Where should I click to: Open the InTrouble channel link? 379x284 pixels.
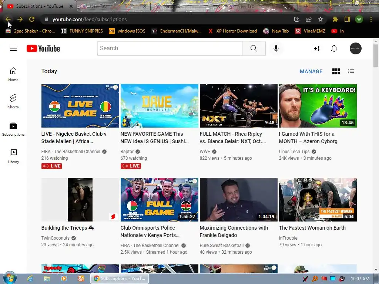coord(288,238)
